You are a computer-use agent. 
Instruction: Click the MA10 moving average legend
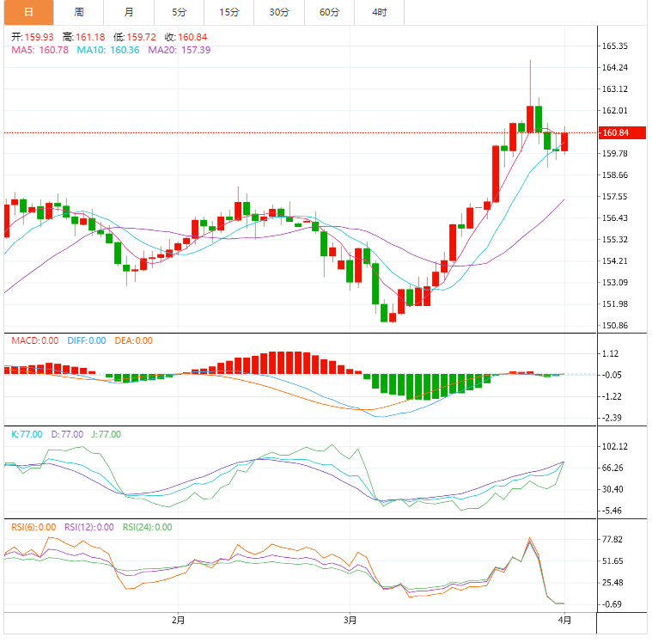point(107,50)
